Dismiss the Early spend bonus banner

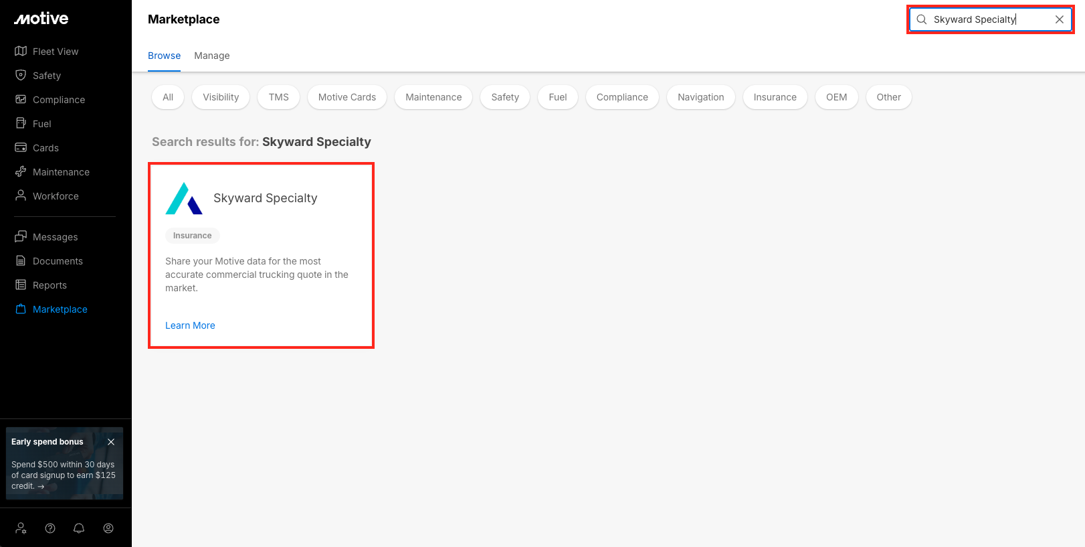coord(111,442)
